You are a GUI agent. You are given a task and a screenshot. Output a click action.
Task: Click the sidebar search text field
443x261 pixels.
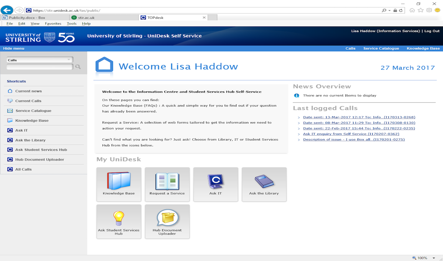coord(40,67)
